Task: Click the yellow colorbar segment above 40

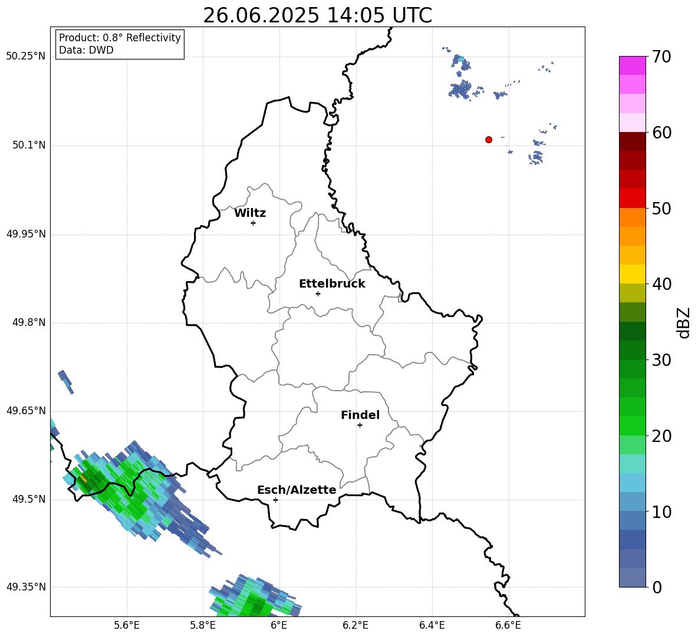Action: click(x=632, y=275)
